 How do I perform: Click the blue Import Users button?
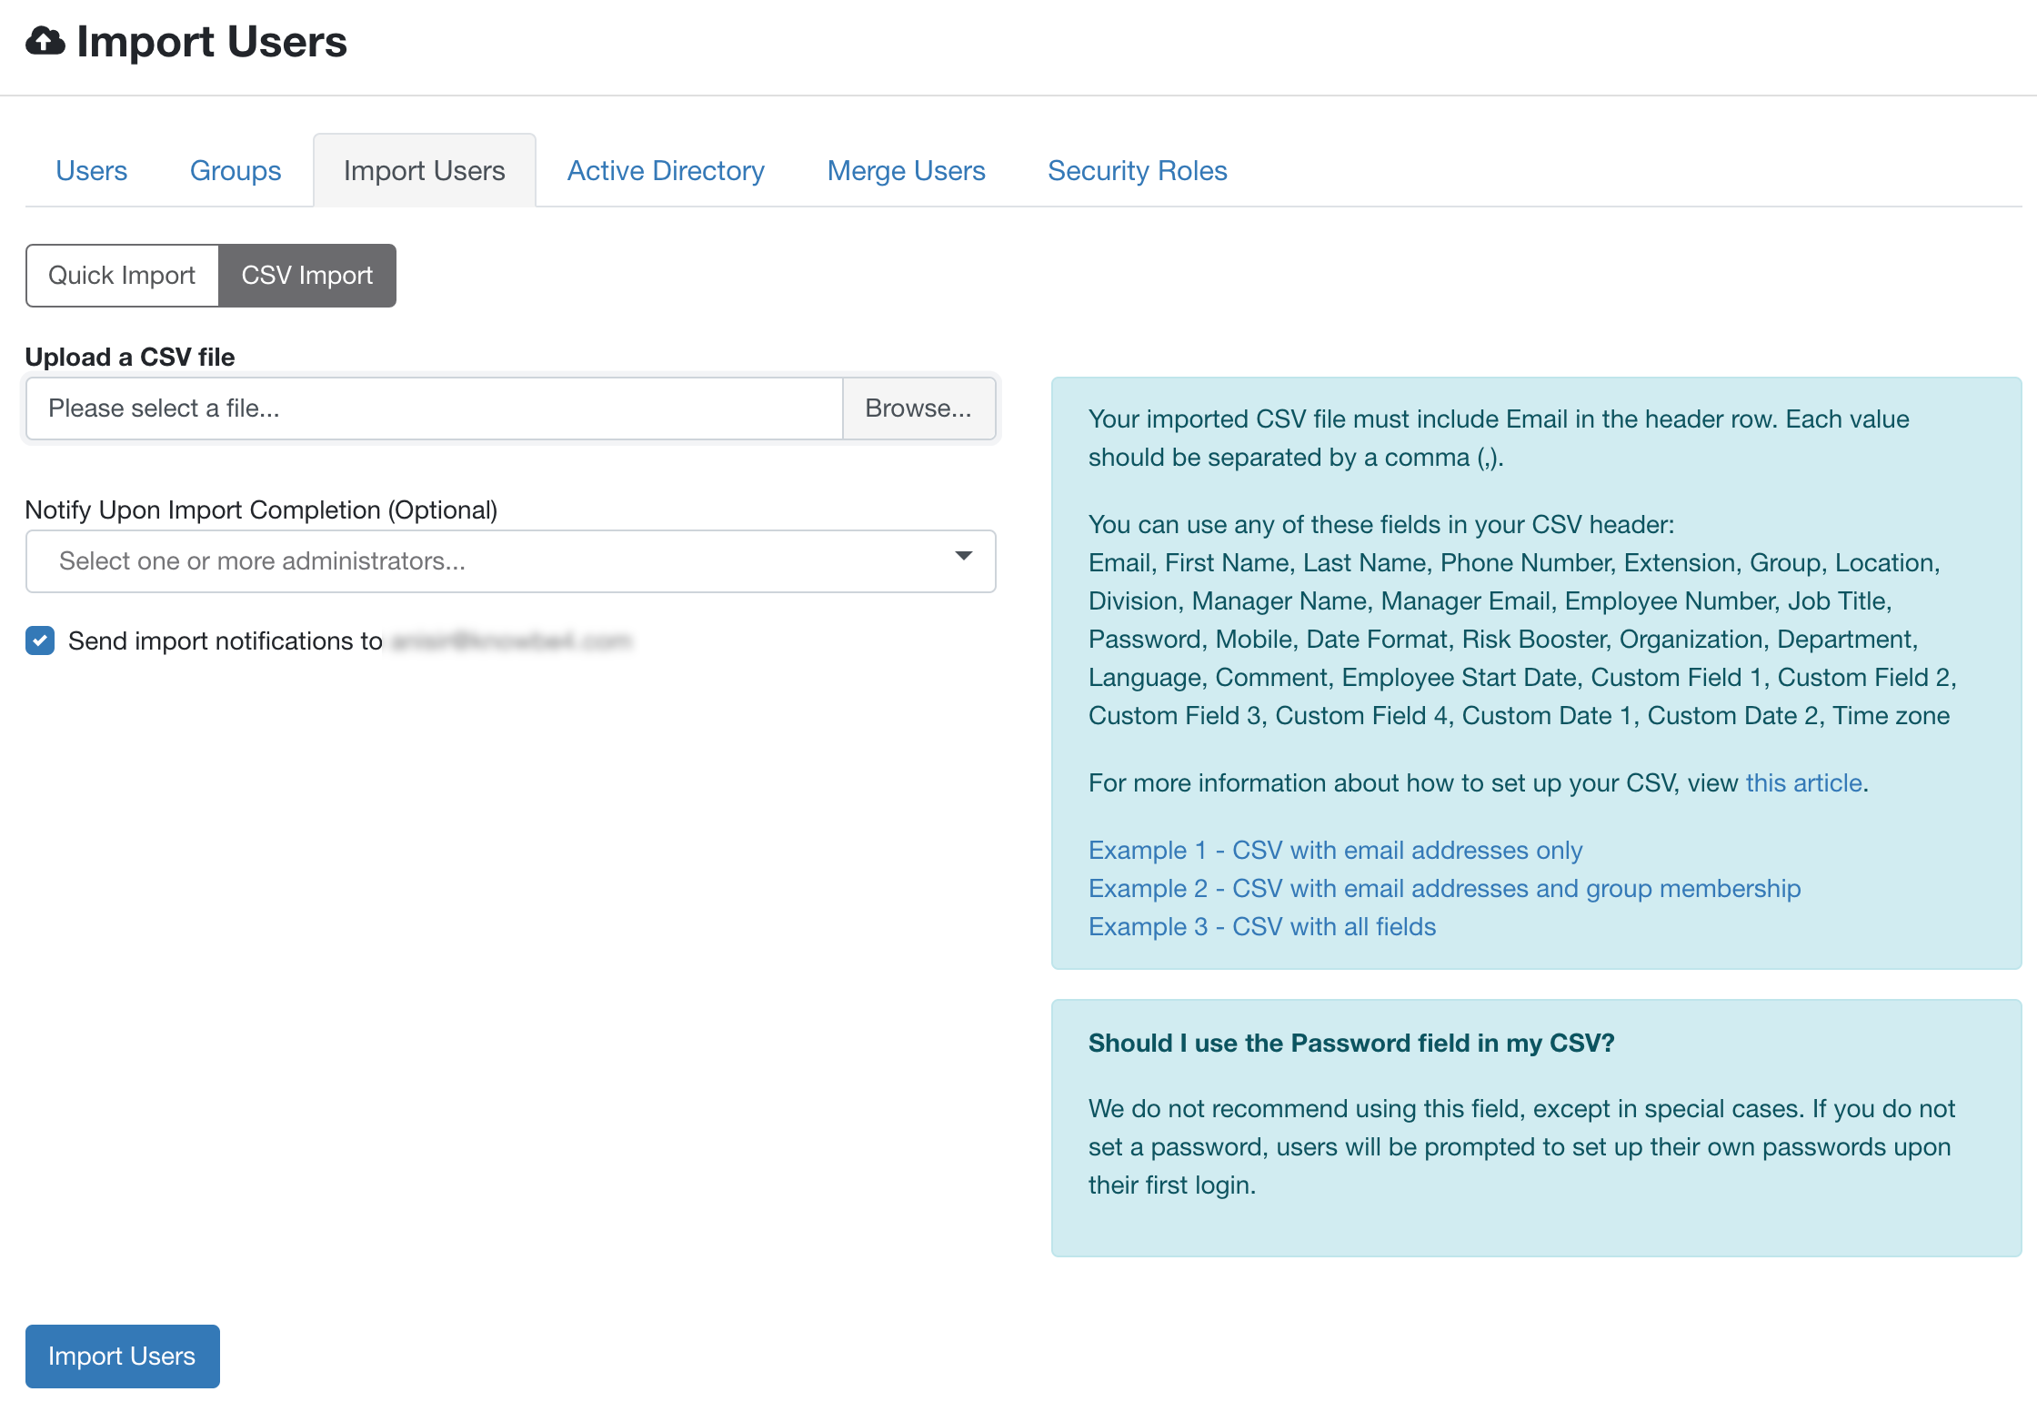pos(123,1357)
